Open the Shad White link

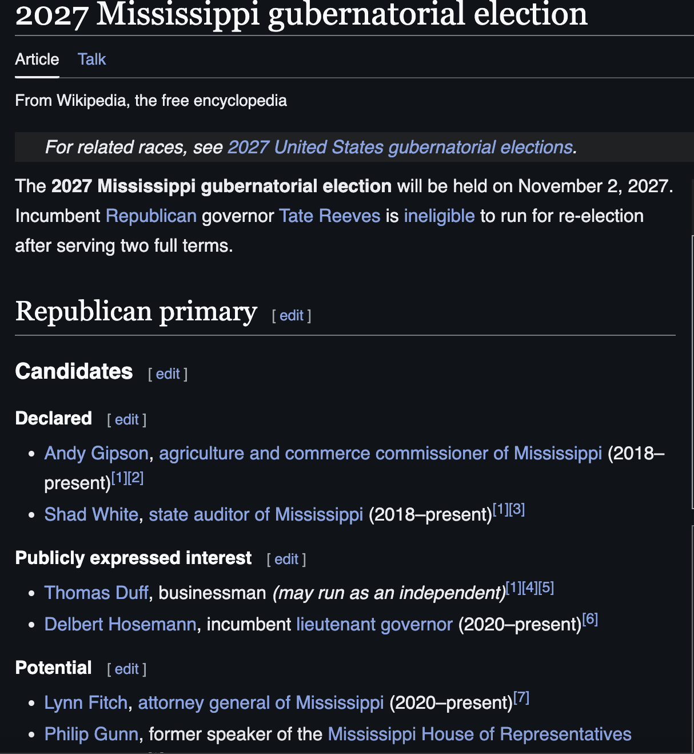pos(91,514)
